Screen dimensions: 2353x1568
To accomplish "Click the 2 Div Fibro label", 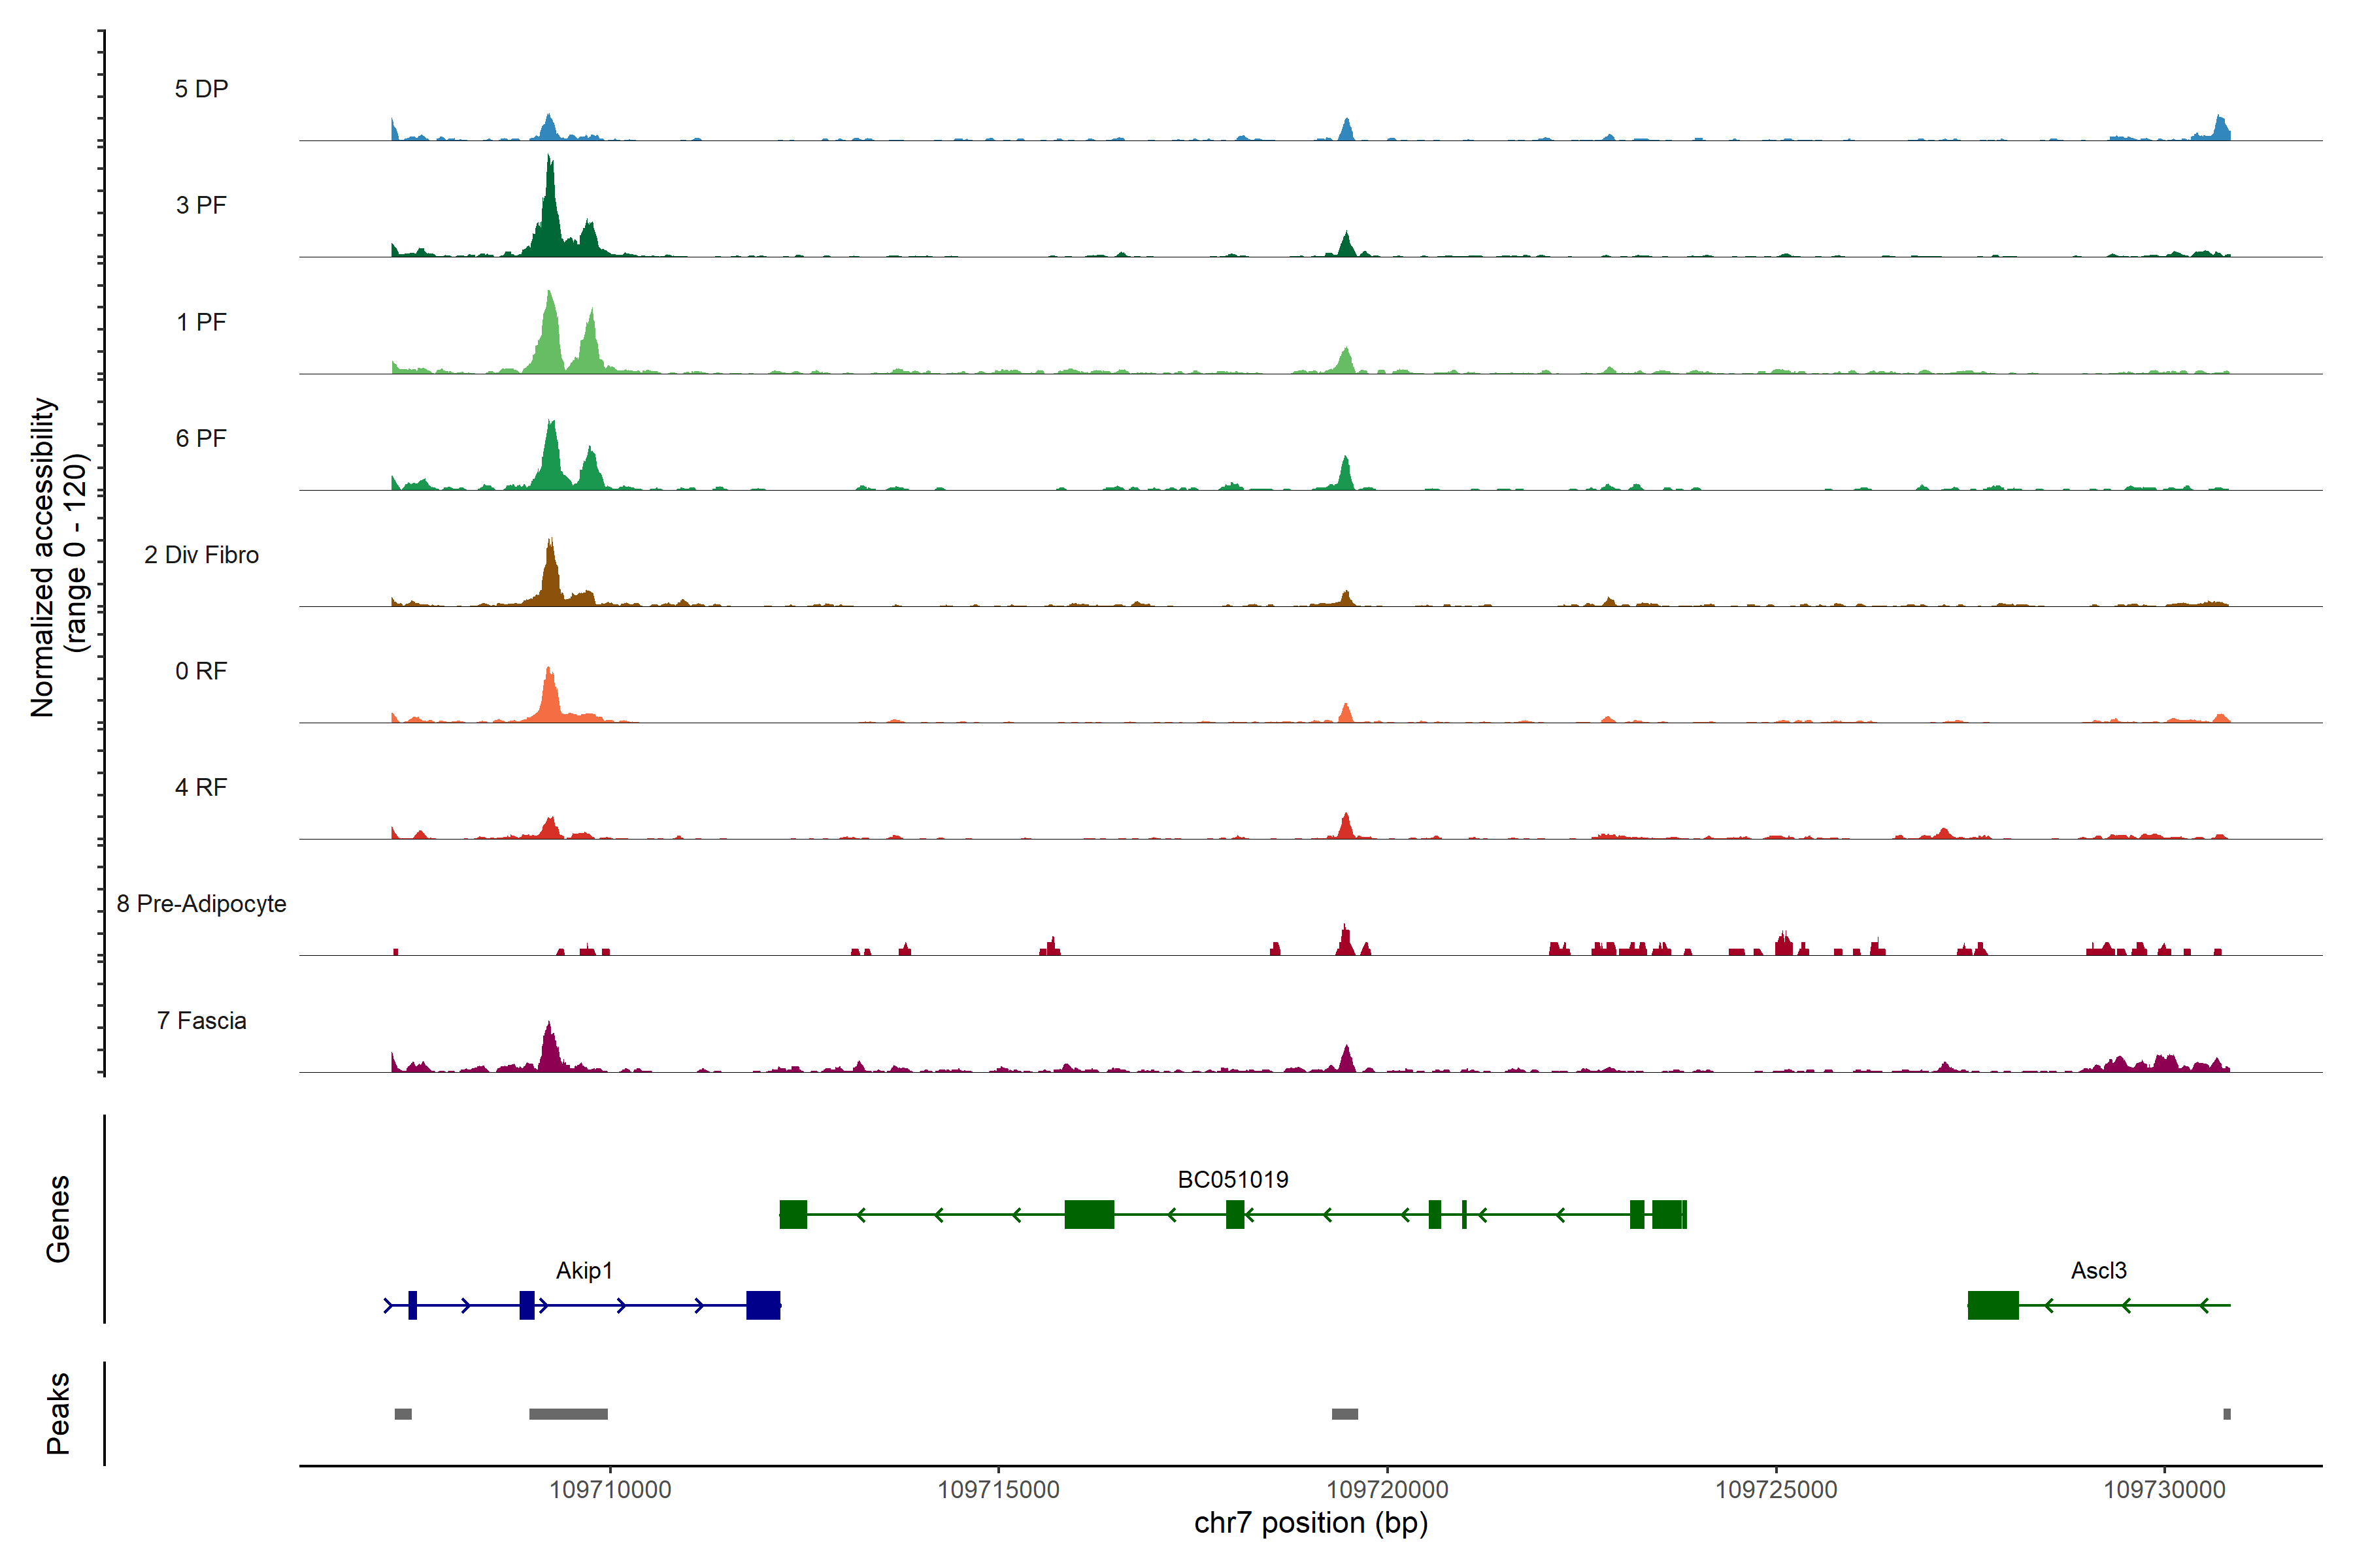I will (201, 555).
